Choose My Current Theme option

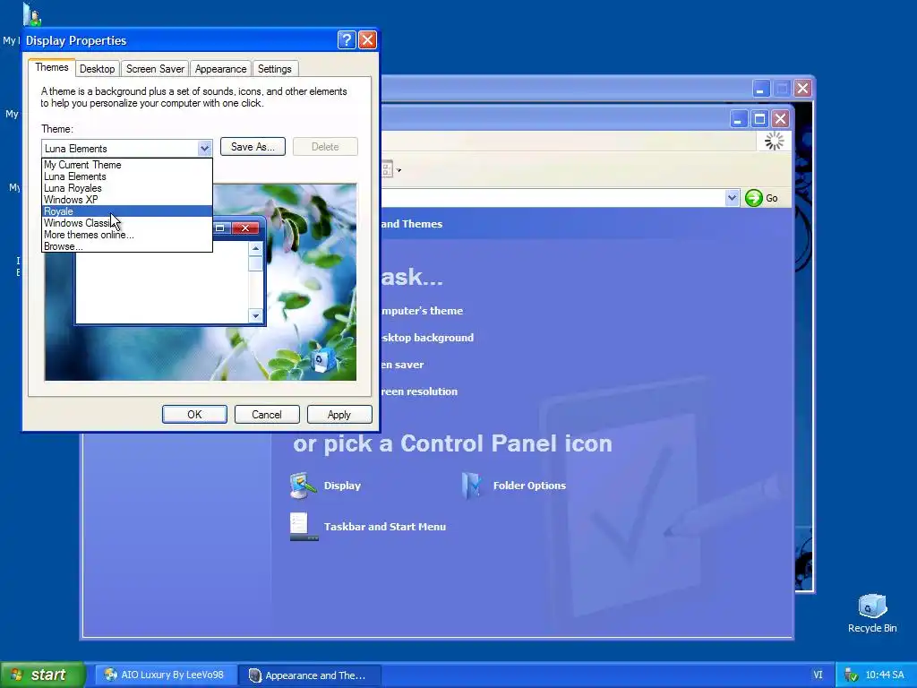click(x=127, y=165)
